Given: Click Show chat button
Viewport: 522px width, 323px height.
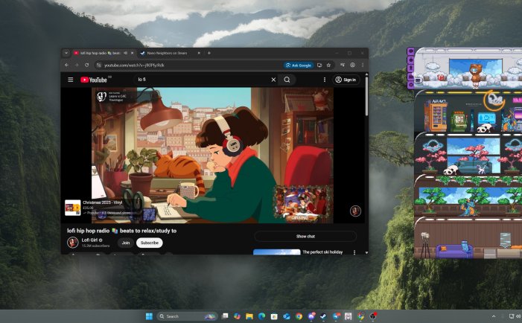Looking at the screenshot, I should (x=305, y=236).
